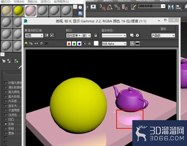Open the render preset dropdown
This screenshot has height=146, width=187.
tap(114, 35)
